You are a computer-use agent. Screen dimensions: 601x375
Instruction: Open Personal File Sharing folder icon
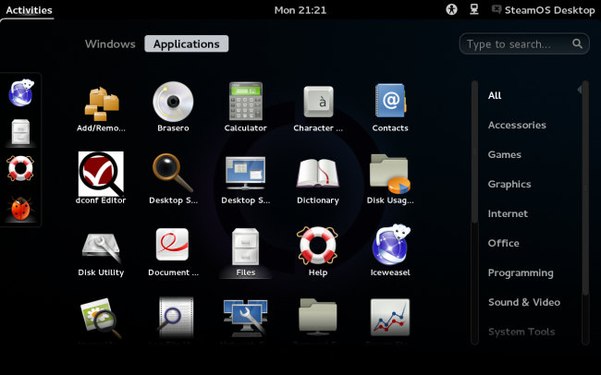318,317
